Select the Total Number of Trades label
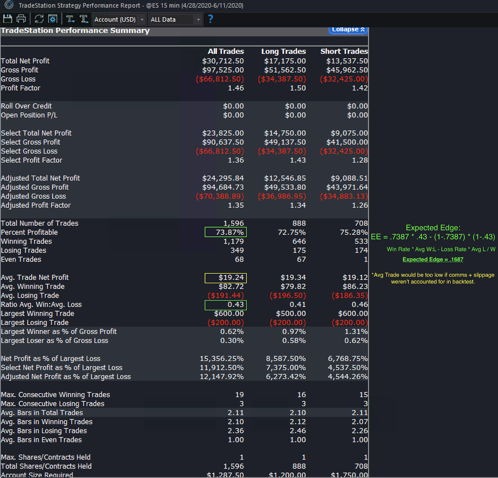Screen dimensions: 498x478 point(40,223)
